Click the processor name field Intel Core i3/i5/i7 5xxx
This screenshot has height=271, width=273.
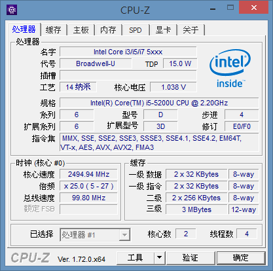128,52
